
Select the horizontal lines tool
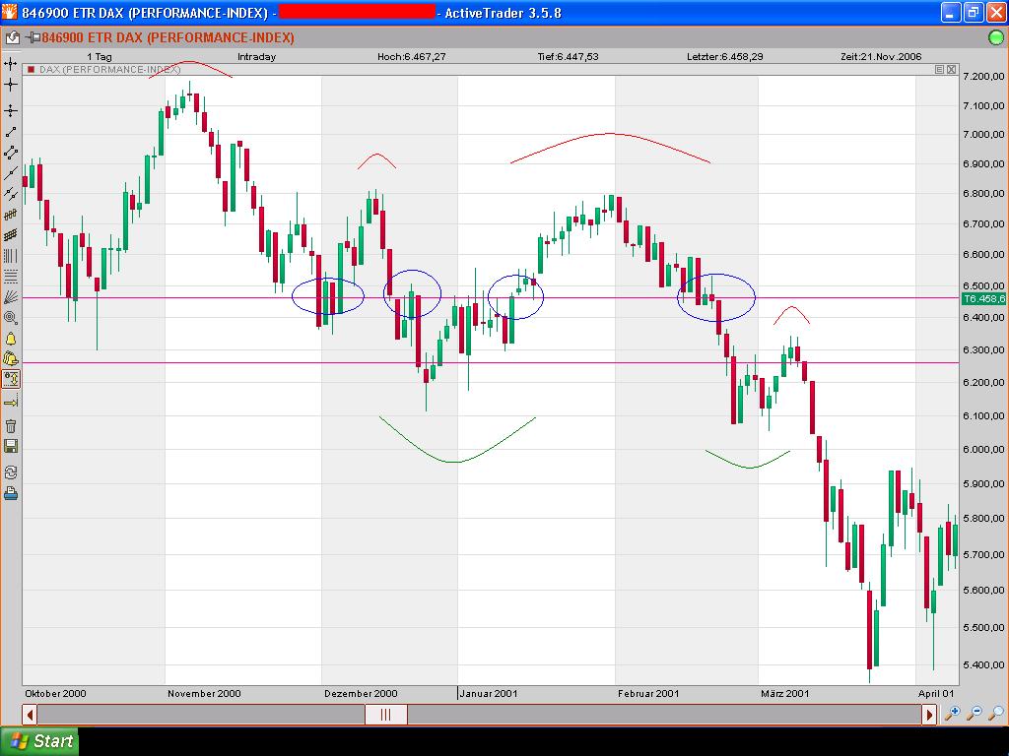tap(10, 277)
